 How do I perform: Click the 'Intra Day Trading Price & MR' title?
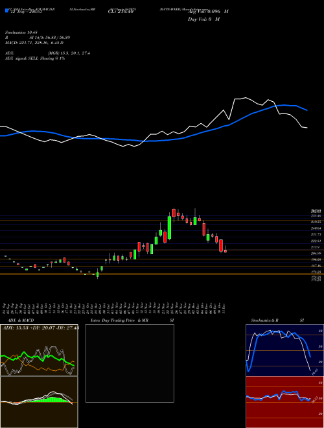click(x=119, y=320)
